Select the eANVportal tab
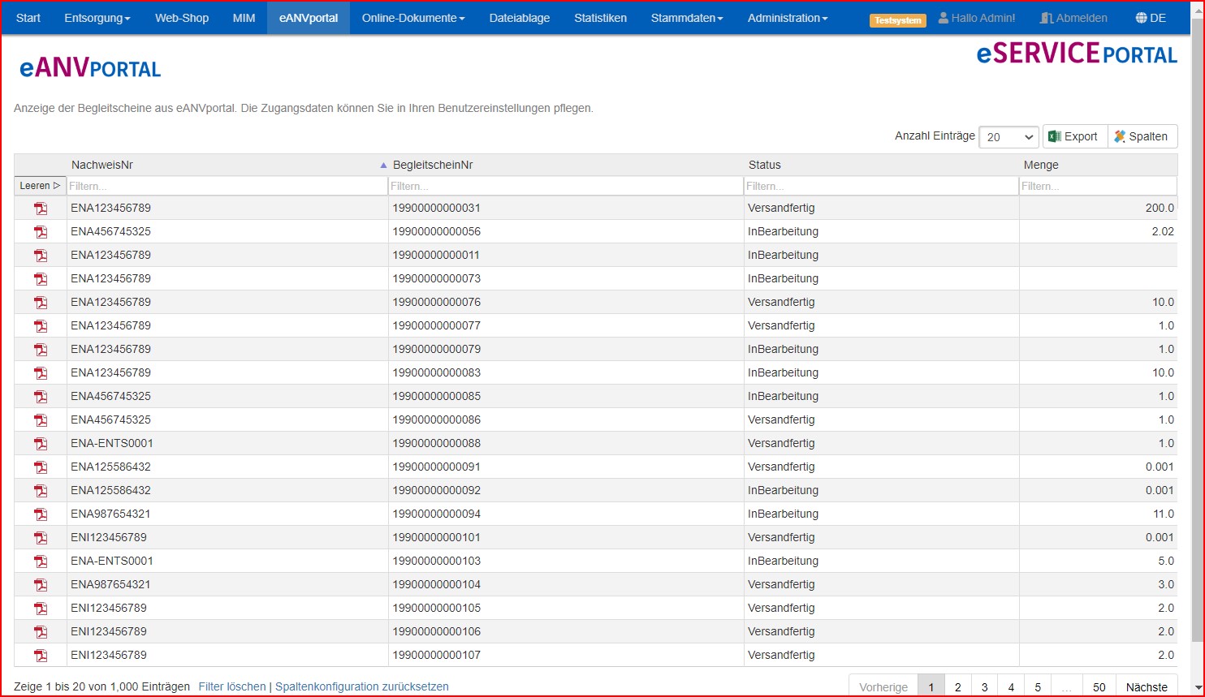The width and height of the screenshot is (1205, 697). pos(309,18)
